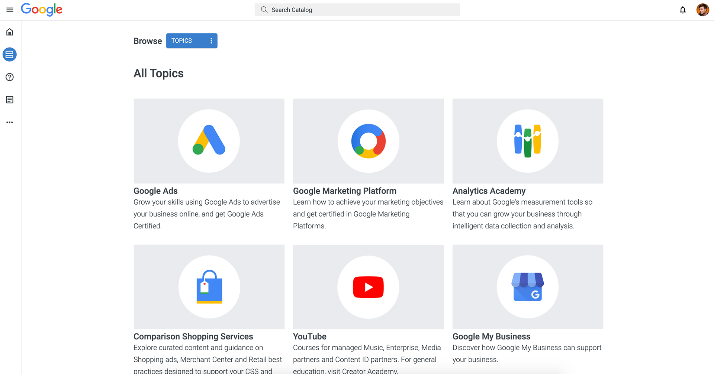
Task: Focus the Search Catalog field
Action: pyautogui.click(x=357, y=10)
